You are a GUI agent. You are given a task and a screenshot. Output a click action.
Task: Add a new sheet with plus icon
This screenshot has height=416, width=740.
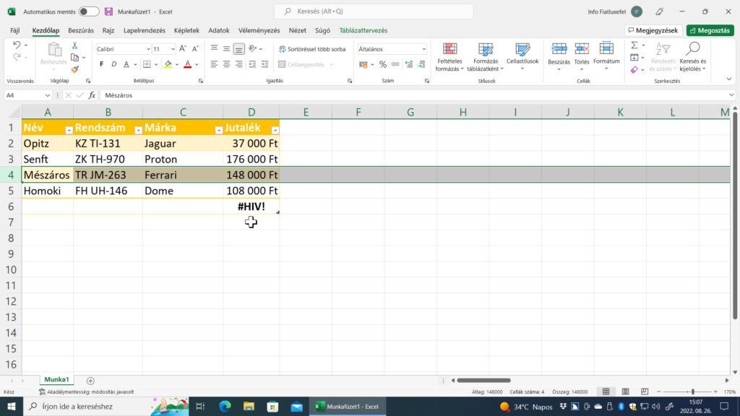pyautogui.click(x=90, y=381)
